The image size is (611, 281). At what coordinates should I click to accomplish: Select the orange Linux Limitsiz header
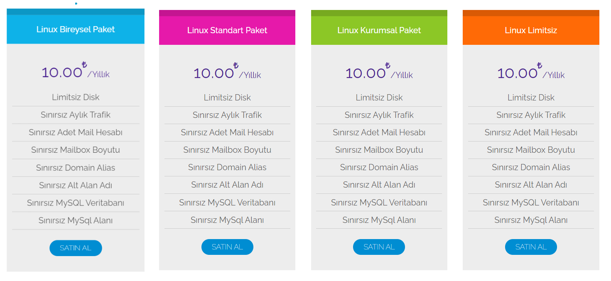click(x=531, y=27)
